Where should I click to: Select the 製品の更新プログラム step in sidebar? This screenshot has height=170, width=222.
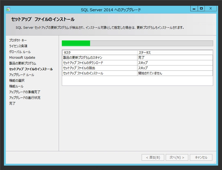coord(23,63)
